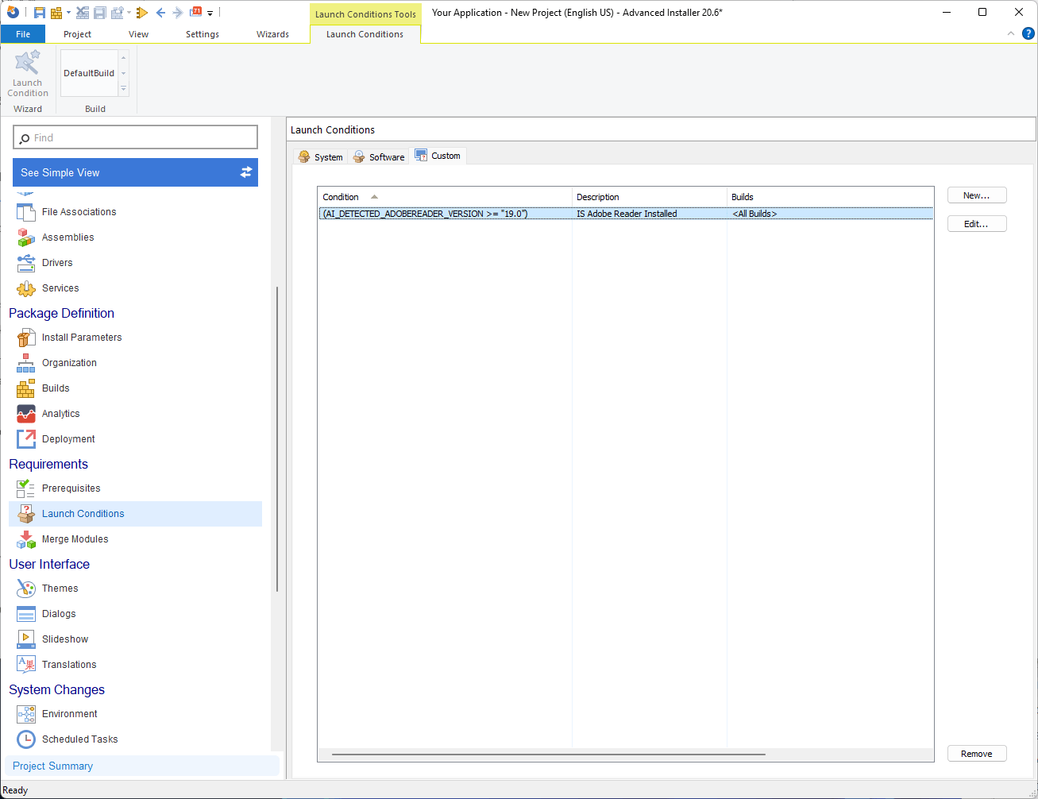Click the Advanced Installer app logo icon
This screenshot has height=799, width=1038.
click(x=13, y=12)
